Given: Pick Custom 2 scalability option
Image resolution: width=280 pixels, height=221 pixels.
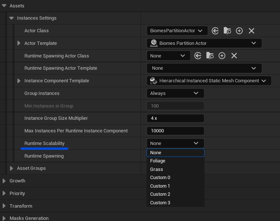Looking at the screenshot, I should click(x=160, y=194).
